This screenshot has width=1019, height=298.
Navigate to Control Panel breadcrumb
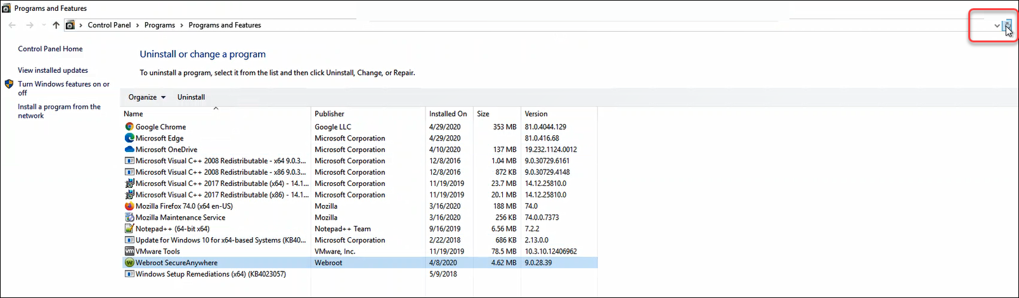pos(109,25)
